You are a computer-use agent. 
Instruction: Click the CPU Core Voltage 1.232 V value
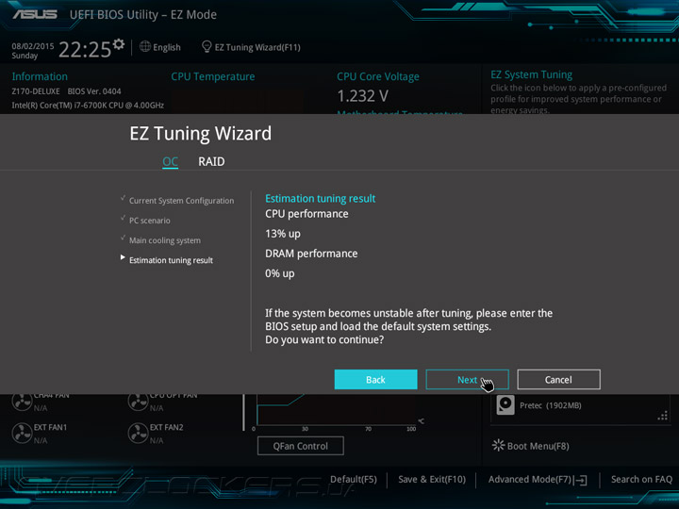point(362,96)
